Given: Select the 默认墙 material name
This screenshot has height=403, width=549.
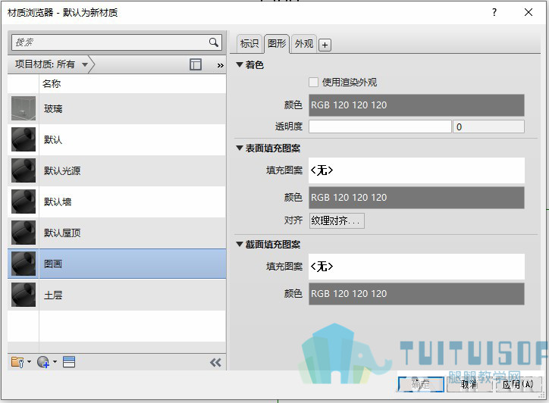Looking at the screenshot, I should click(x=58, y=202).
